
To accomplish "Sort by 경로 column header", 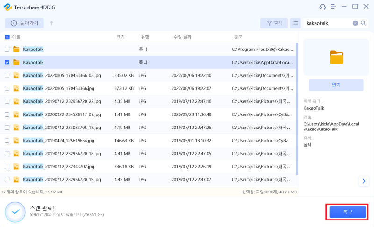I will coord(238,37).
